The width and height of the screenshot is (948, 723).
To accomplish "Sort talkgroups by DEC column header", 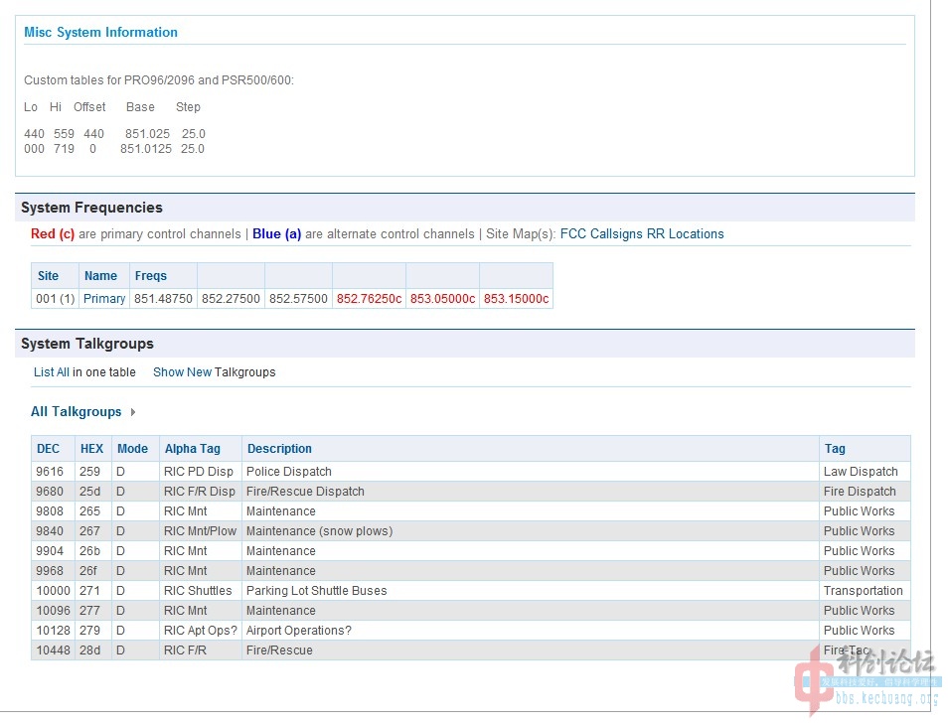I will point(49,449).
